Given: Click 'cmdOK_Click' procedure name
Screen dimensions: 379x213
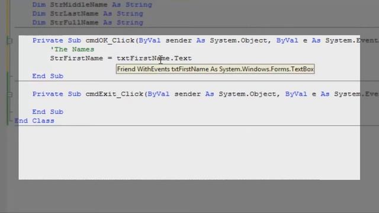Looking at the screenshot, I should tap(110, 40).
